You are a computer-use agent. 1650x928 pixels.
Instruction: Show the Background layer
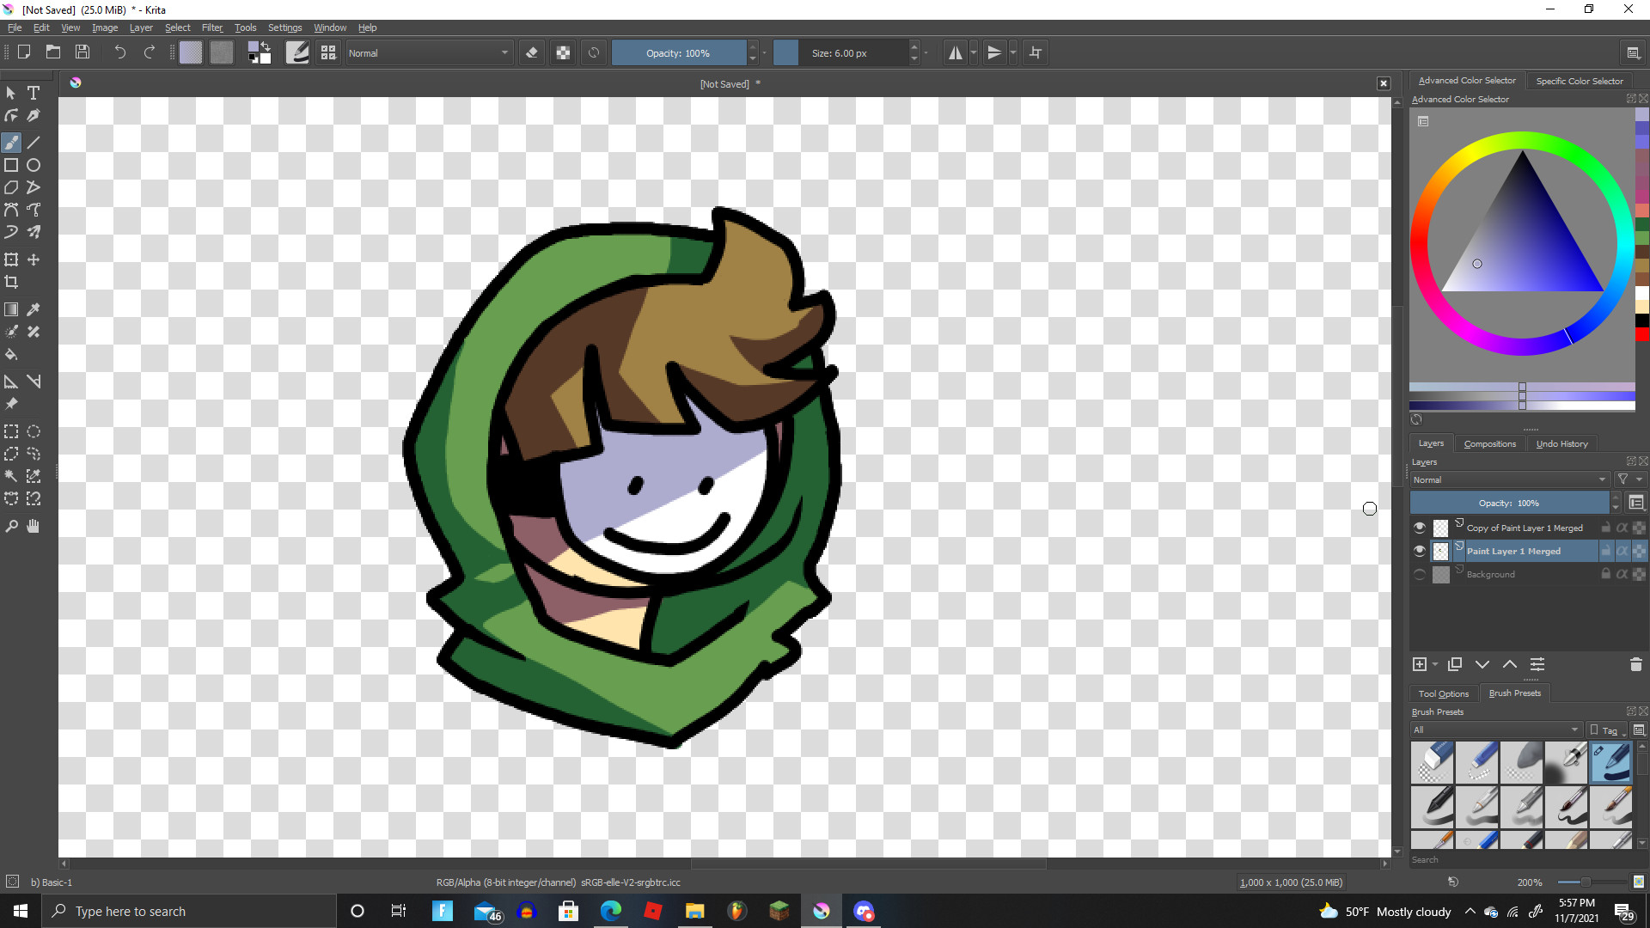(1420, 574)
